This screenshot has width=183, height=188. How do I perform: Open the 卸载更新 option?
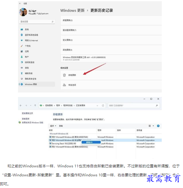point(111,75)
